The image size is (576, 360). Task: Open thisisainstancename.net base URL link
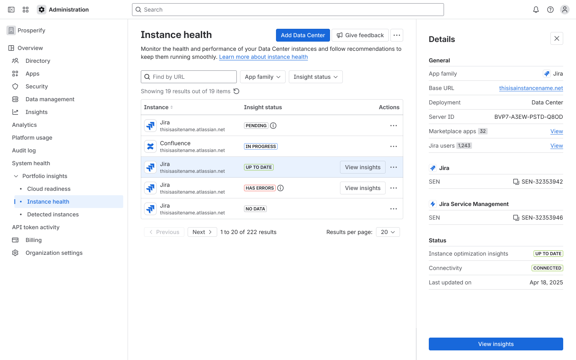[x=531, y=88]
